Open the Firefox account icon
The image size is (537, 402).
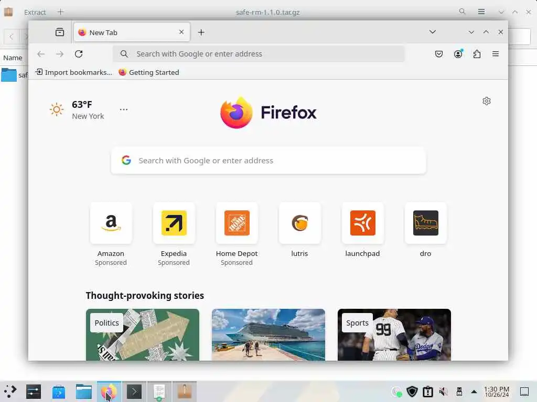pyautogui.click(x=458, y=54)
